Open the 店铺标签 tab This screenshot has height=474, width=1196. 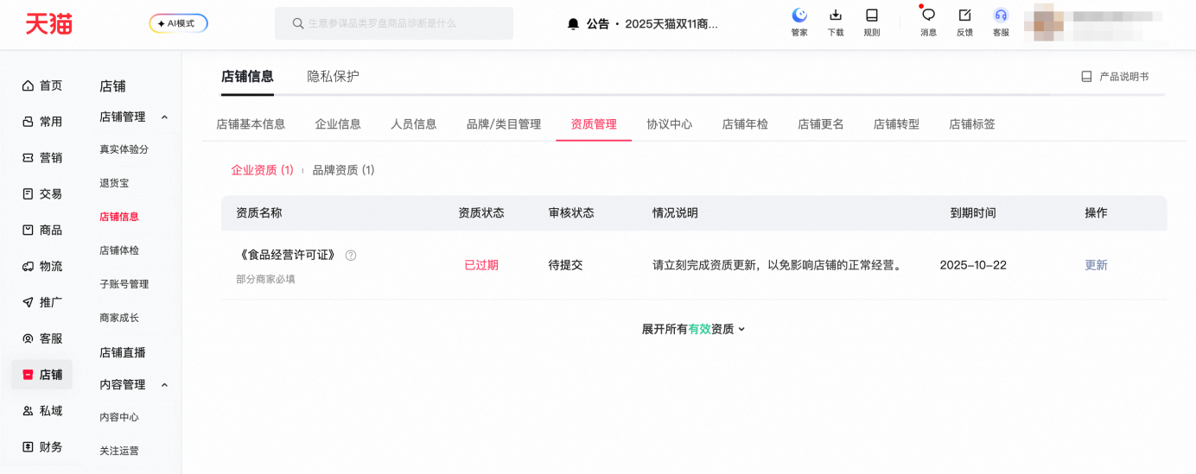[972, 124]
